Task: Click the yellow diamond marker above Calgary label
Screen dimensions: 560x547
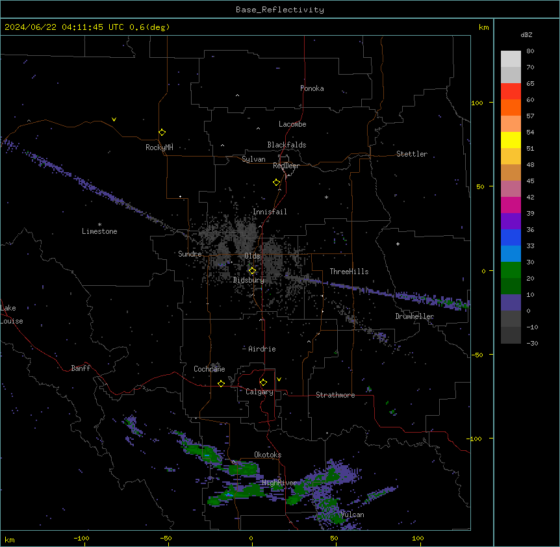Action: pos(263,383)
